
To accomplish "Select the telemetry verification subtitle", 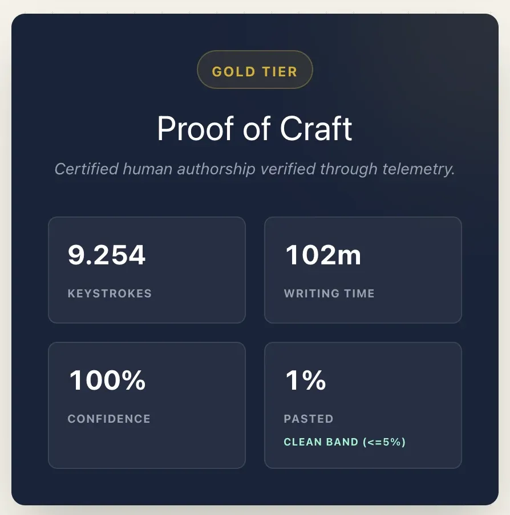I will point(254,169).
